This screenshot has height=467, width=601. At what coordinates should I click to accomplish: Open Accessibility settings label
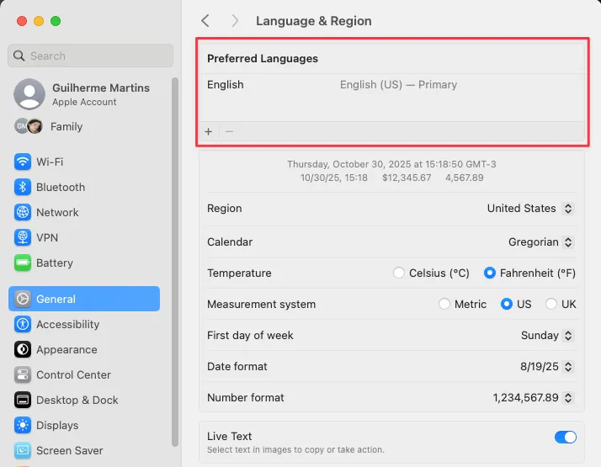tap(68, 324)
